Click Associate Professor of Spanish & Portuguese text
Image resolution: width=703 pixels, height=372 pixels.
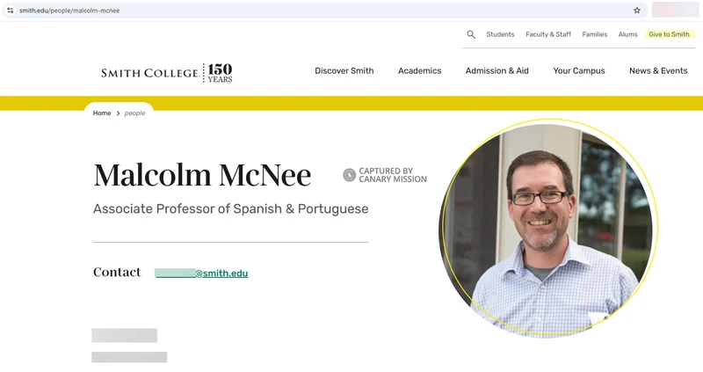pyautogui.click(x=231, y=209)
